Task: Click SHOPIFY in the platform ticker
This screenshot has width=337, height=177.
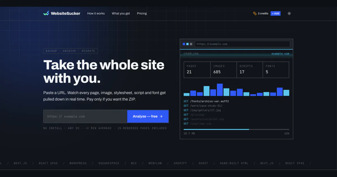Action: [180, 163]
